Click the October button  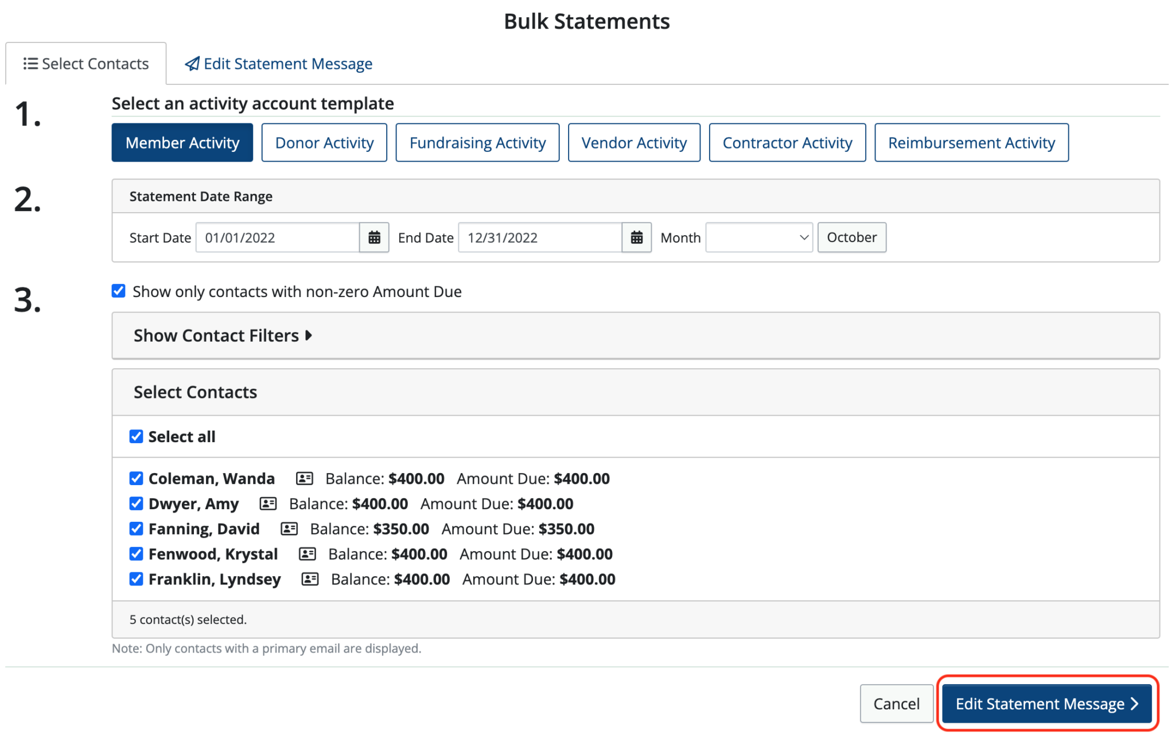[x=851, y=237]
